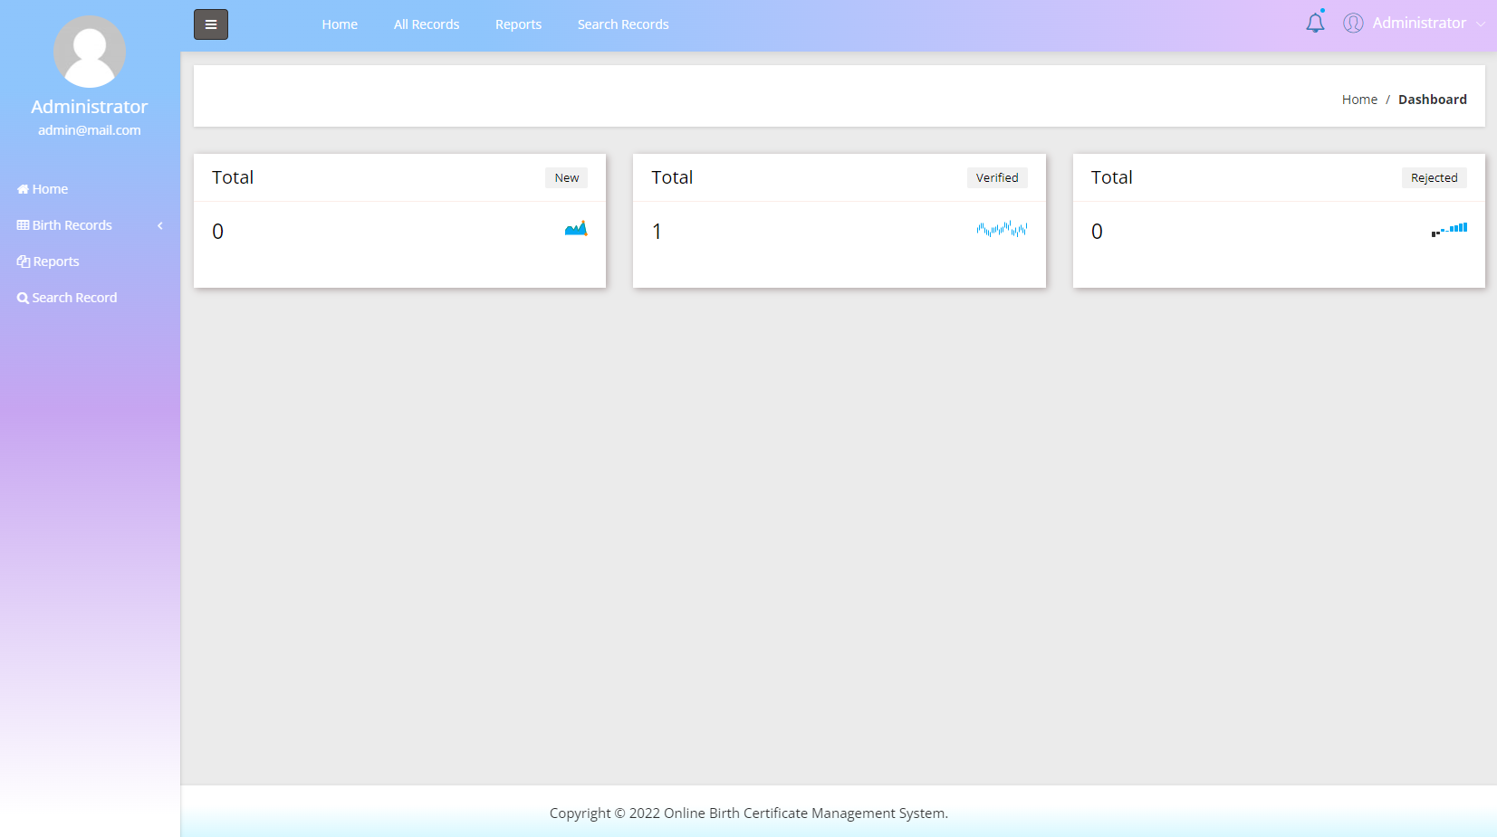This screenshot has height=837, width=1497.
Task: Click the Dashboard breadcrumb text
Action: pyautogui.click(x=1433, y=100)
